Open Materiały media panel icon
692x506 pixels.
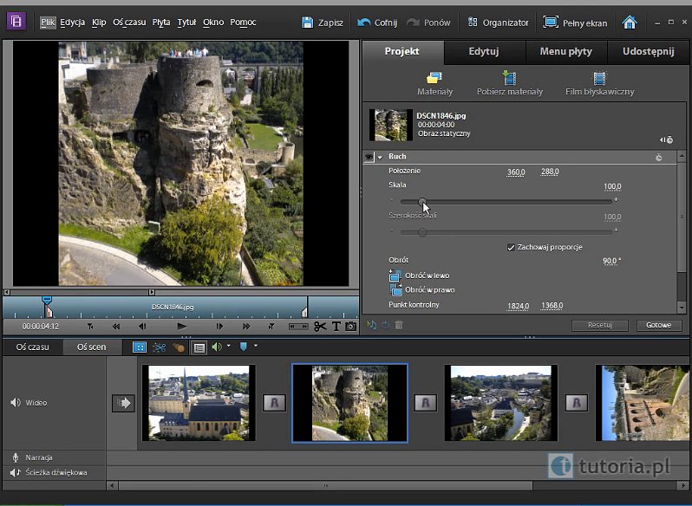pyautogui.click(x=434, y=79)
